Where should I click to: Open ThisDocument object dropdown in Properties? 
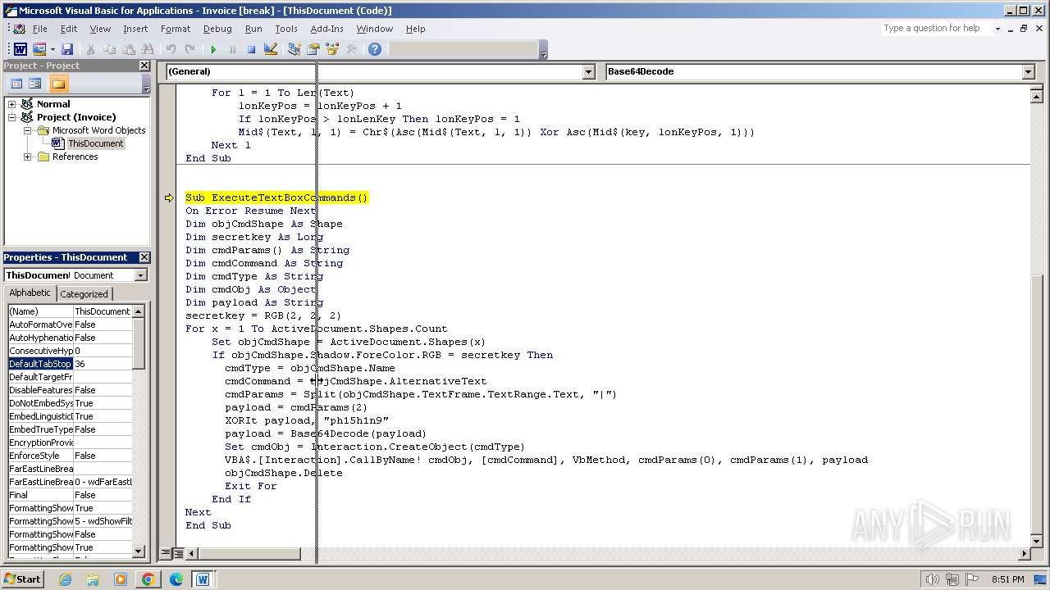140,275
